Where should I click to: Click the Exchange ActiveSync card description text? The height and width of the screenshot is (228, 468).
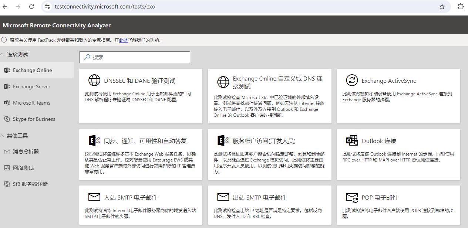pyautogui.click(x=397, y=97)
